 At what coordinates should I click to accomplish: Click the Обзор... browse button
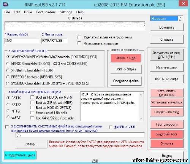click(31, 144)
